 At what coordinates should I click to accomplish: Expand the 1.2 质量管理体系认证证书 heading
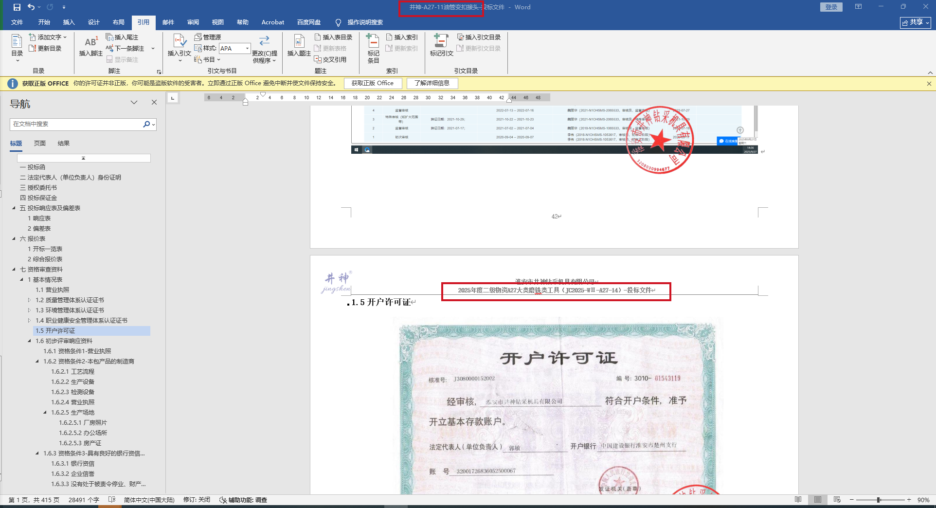click(29, 300)
